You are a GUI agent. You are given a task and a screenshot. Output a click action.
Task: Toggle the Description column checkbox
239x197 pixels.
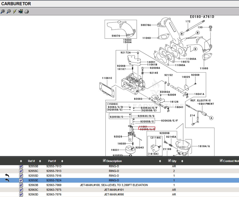(104, 161)
